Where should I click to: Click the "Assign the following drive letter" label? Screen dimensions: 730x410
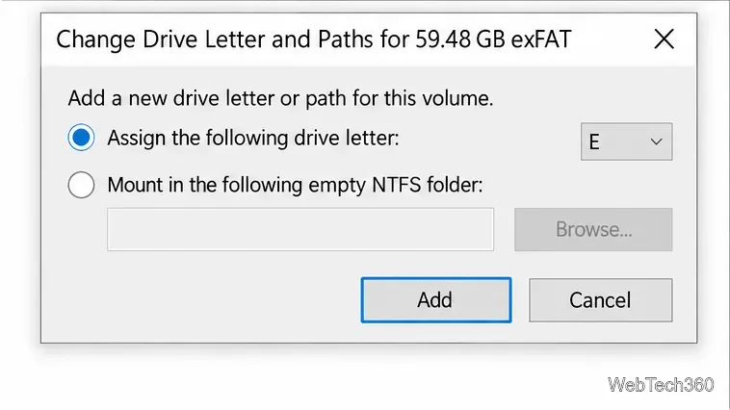[253, 139]
